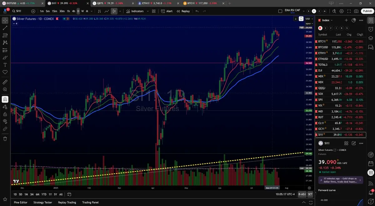This screenshot has height=206, width=375.
Task: Open watchlist advanced view pie icon
Action: tap(354, 20)
